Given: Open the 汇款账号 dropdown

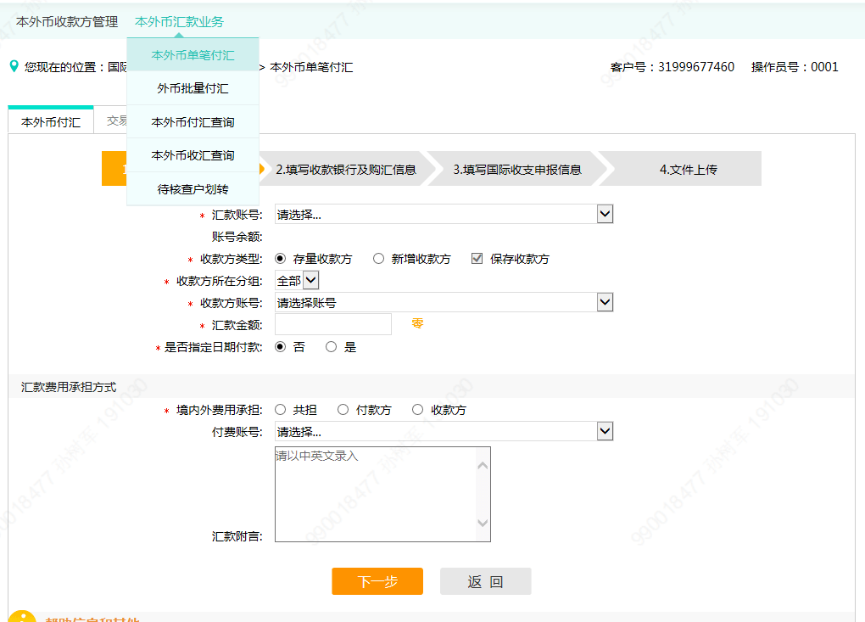Looking at the screenshot, I should point(444,214).
